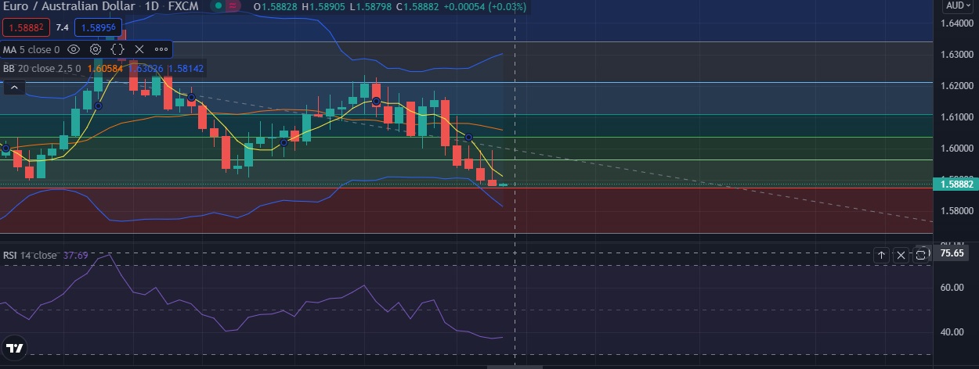
Task: Click the blue buy price 1.58956 button
Action: click(99, 27)
